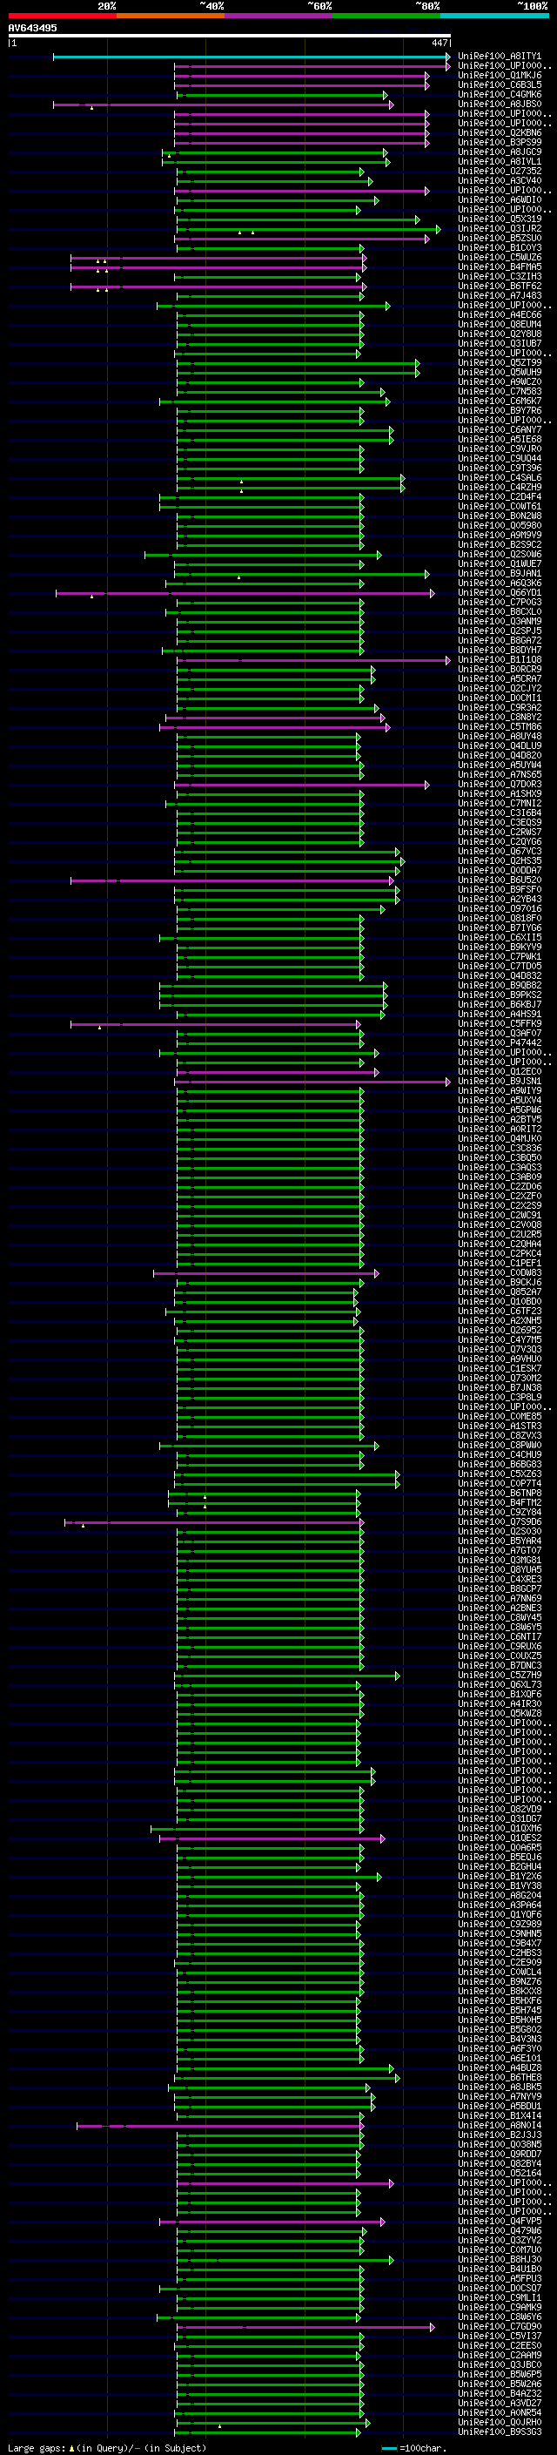The image size is (557, 2455).
Task: Select hit UniRef100_Q67VC3
Action: 500,852
